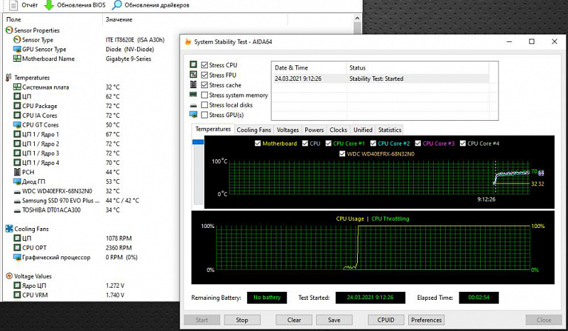Click the CPUID button

(386, 320)
